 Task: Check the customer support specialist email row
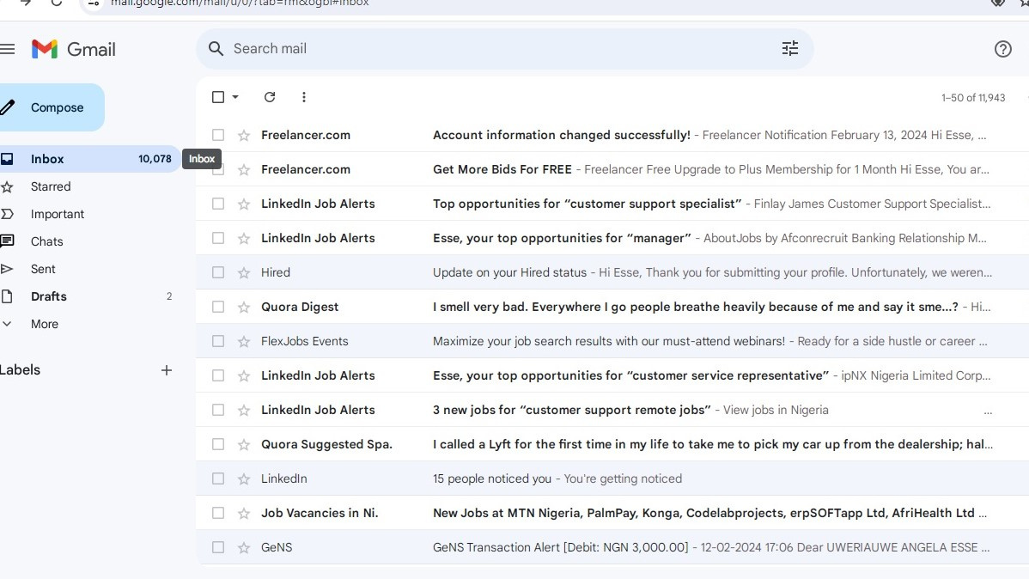218,204
